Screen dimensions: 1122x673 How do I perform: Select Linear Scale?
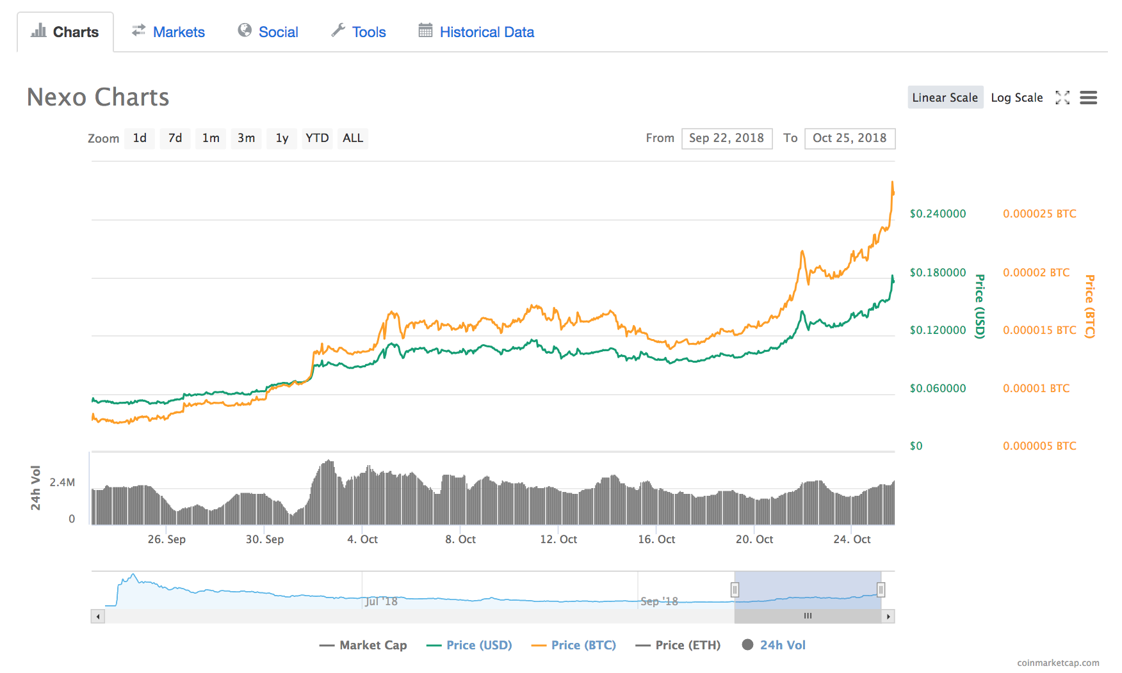coord(945,97)
